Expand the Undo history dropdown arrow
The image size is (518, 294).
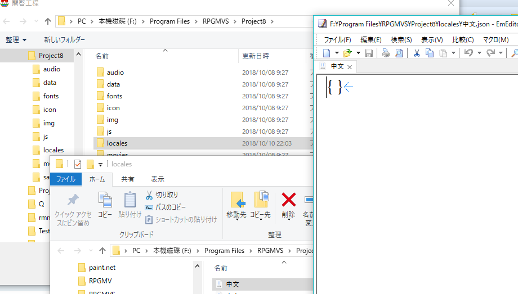(x=479, y=53)
